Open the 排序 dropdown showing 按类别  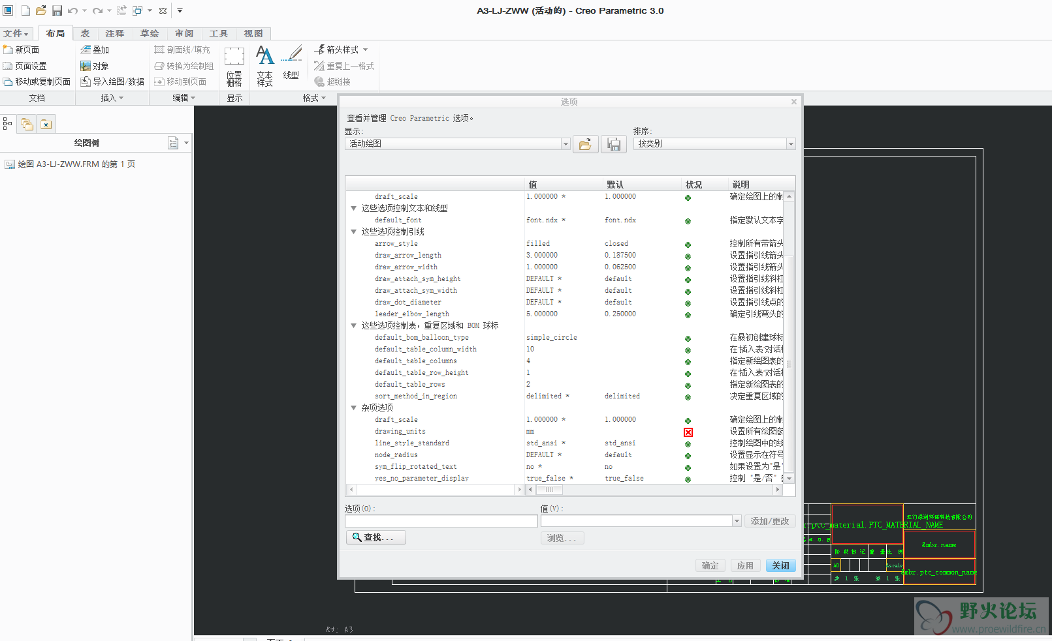click(791, 143)
